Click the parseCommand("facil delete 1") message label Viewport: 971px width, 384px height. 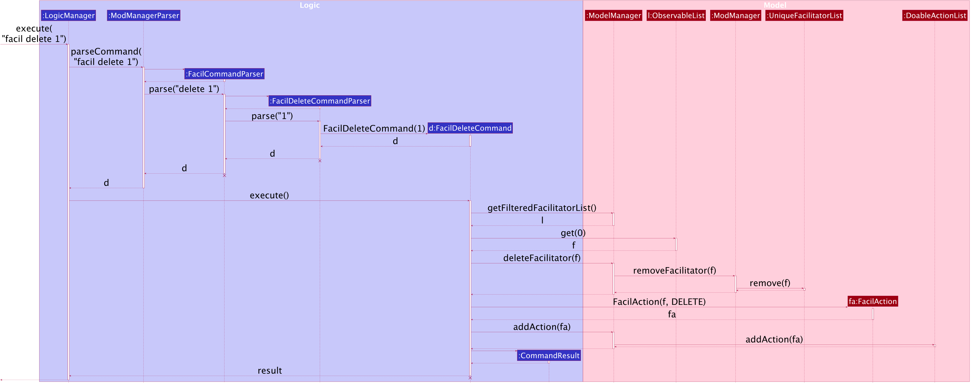click(106, 56)
